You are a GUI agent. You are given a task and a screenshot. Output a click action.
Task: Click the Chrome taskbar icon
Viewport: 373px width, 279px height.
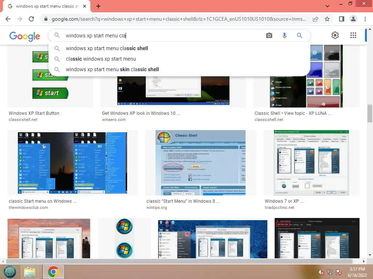pyautogui.click(x=53, y=272)
